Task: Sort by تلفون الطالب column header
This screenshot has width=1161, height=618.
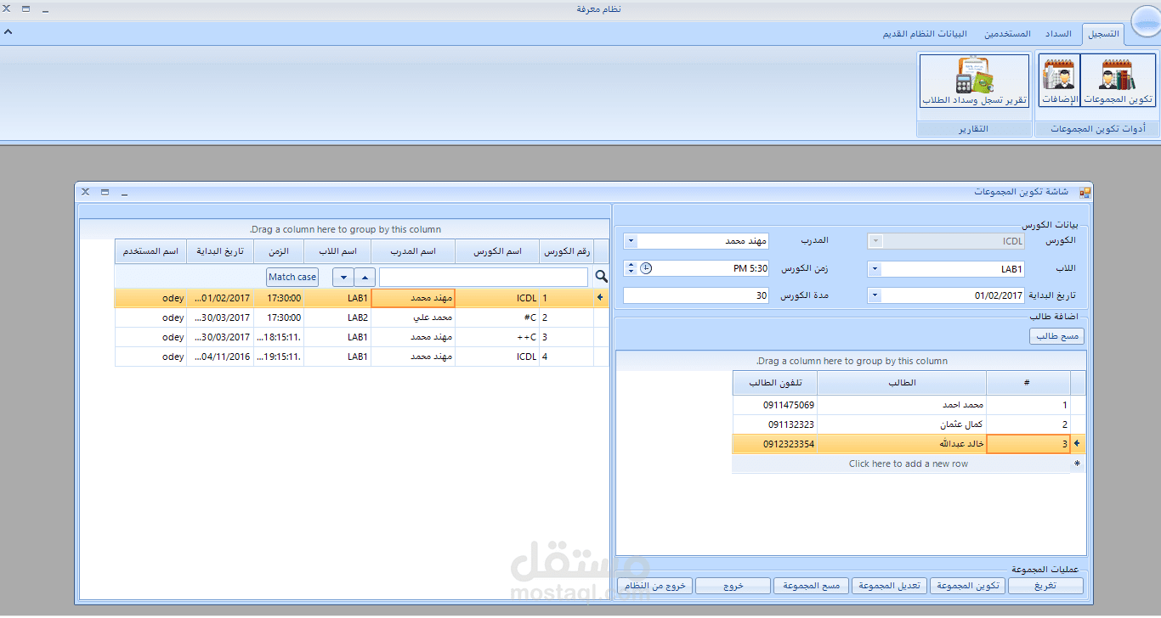Action: click(774, 383)
